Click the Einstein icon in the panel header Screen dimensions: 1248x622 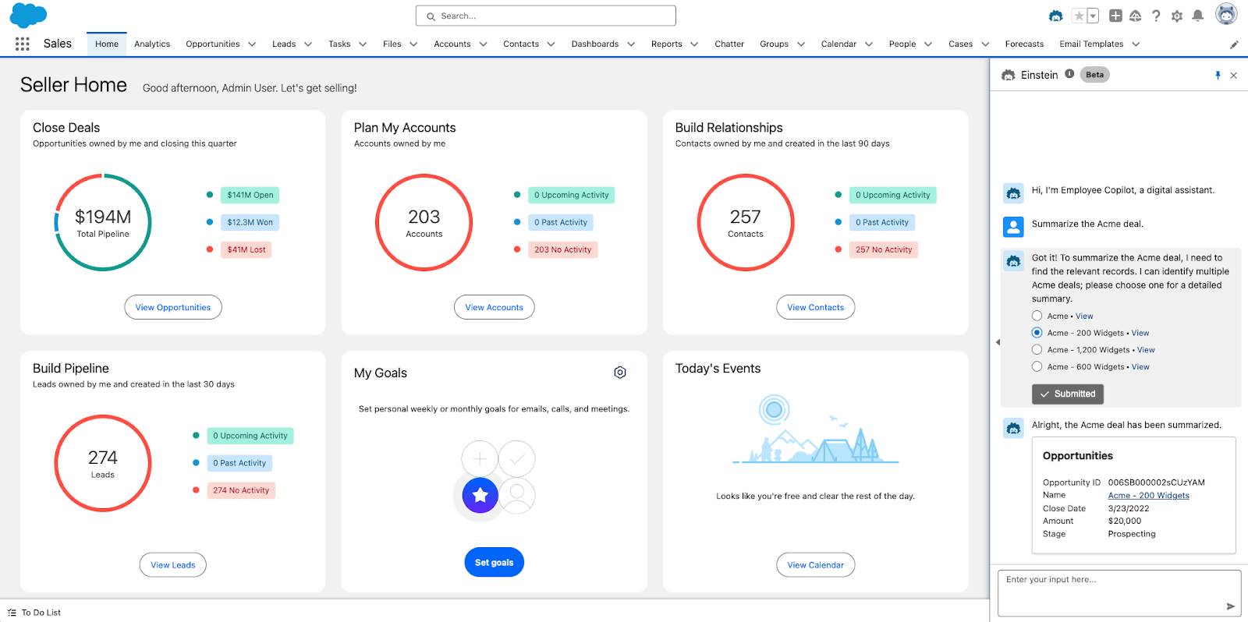pyautogui.click(x=1008, y=75)
